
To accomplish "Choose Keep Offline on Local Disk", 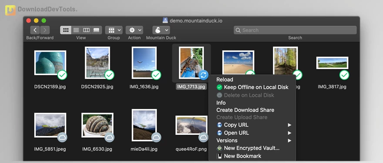I will [252, 87].
